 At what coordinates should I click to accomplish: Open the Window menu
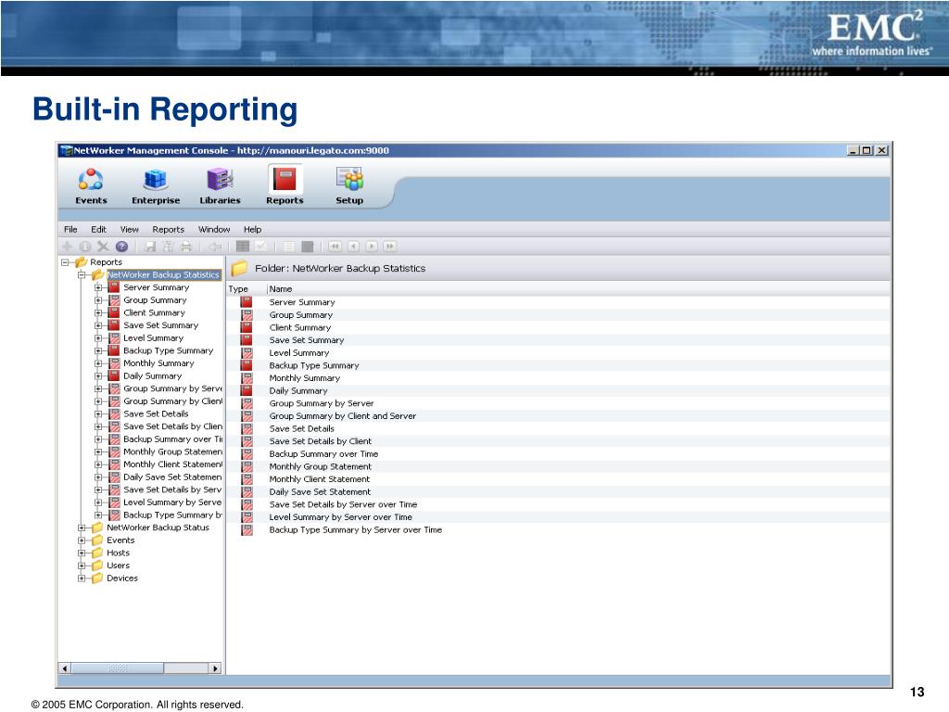click(214, 230)
